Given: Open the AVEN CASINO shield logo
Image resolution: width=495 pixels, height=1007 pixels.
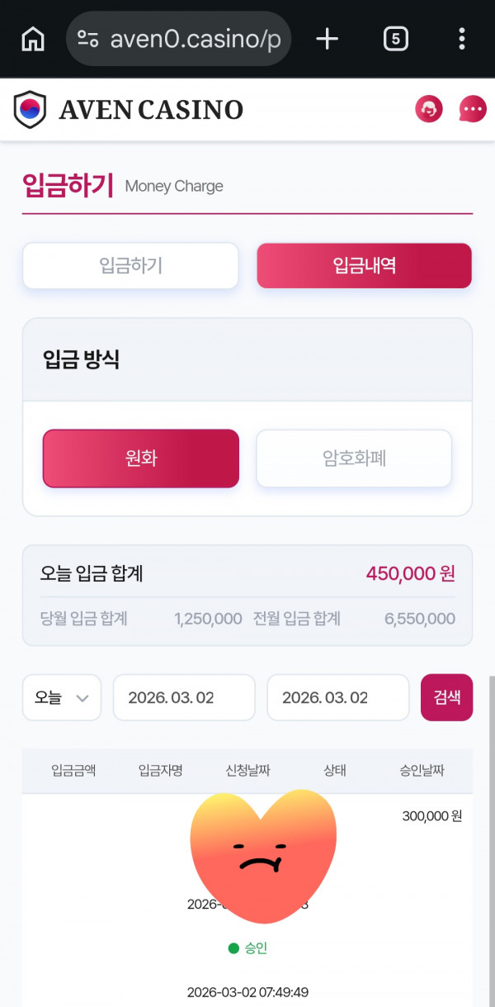Looking at the screenshot, I should 31,108.
